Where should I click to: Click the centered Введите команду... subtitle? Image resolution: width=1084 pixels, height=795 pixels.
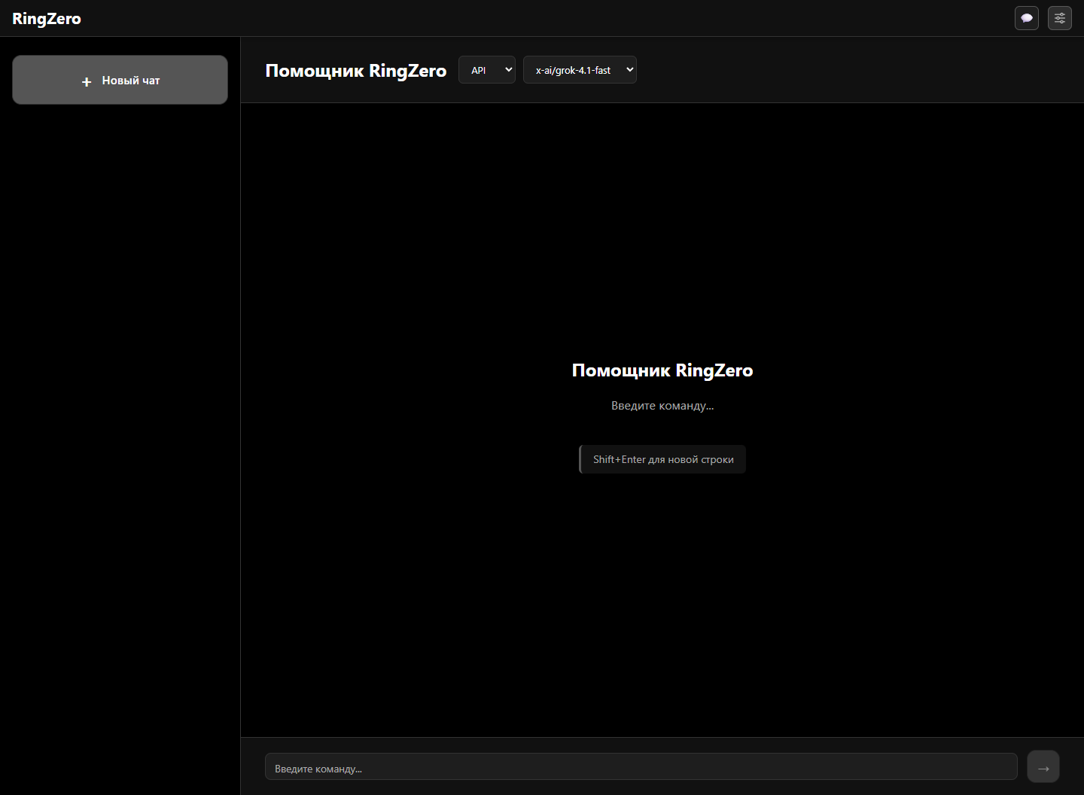(x=662, y=406)
